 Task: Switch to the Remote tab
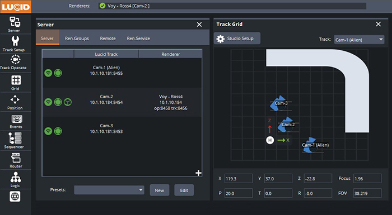pyautogui.click(x=108, y=39)
